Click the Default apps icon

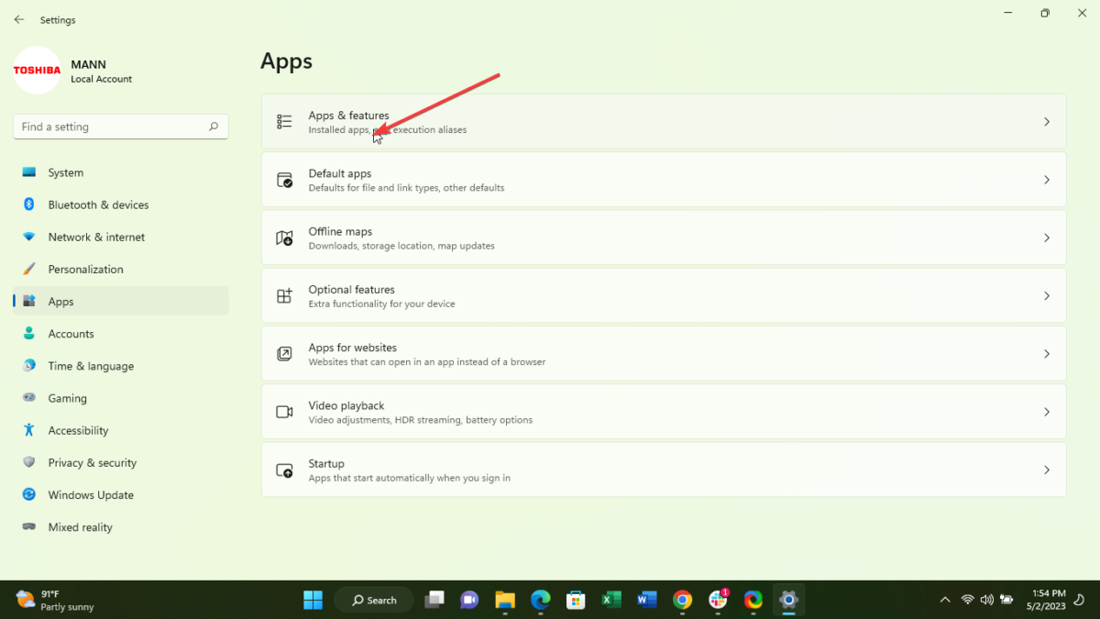(284, 180)
